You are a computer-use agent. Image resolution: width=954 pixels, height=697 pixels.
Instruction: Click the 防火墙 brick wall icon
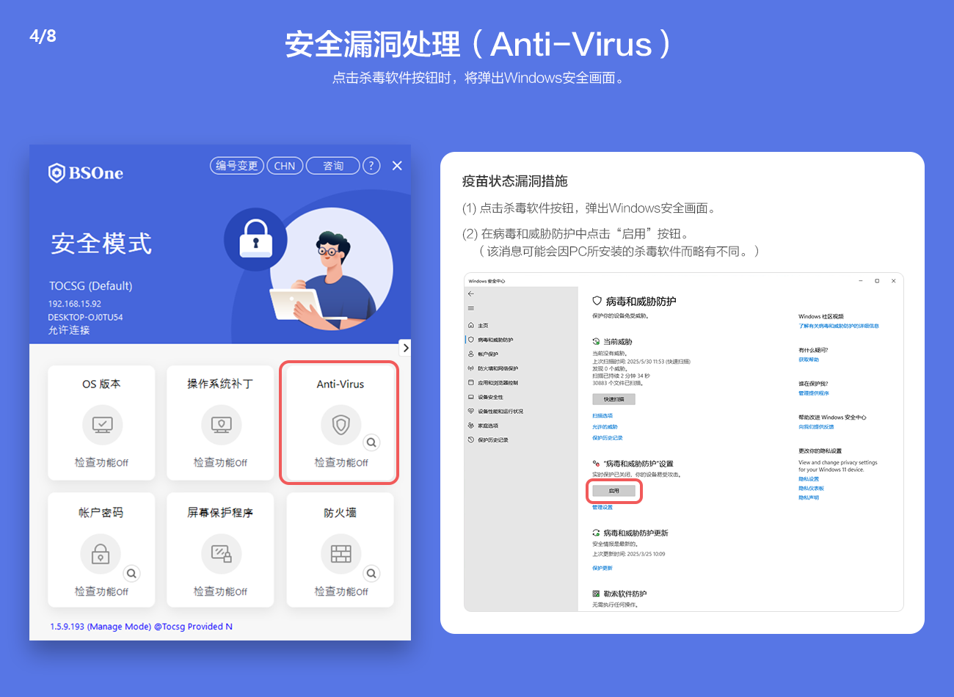point(341,554)
